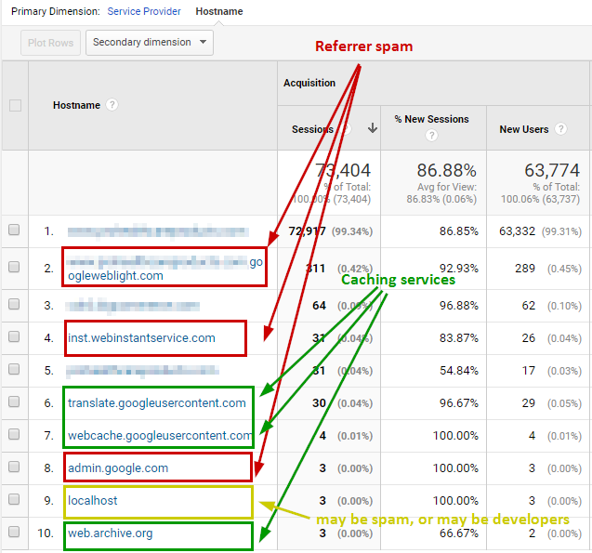Screen dimensions: 592x553
Task: Open the admin.google.com hostname link
Action: pos(118,468)
